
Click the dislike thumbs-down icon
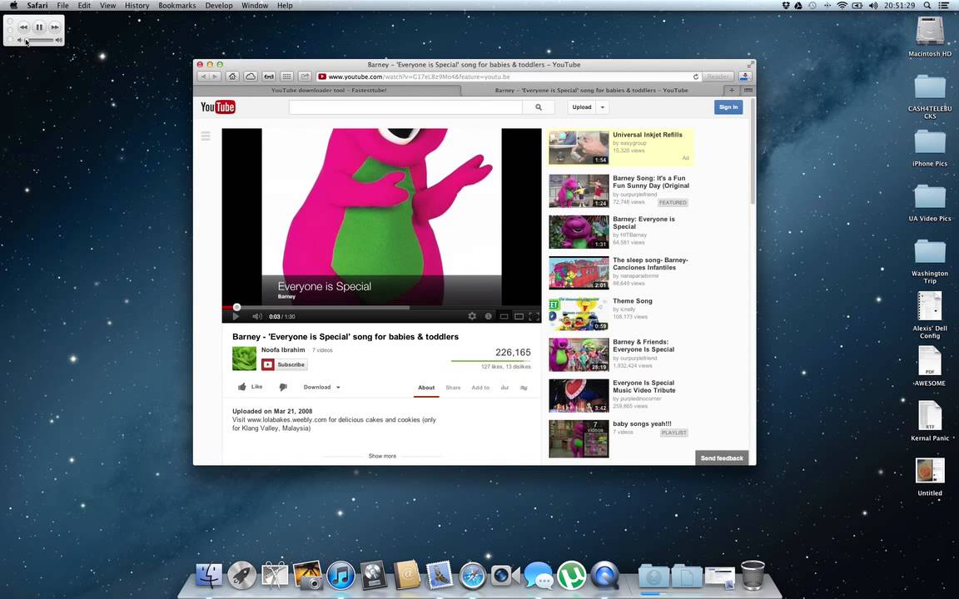(x=282, y=388)
